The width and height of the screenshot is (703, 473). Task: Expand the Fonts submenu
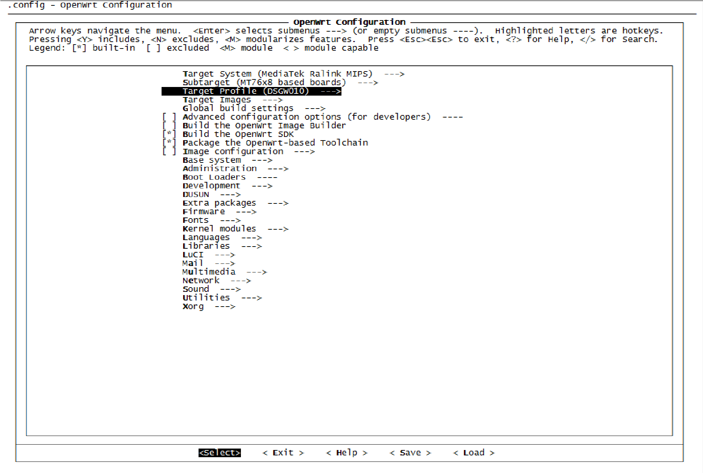point(211,221)
